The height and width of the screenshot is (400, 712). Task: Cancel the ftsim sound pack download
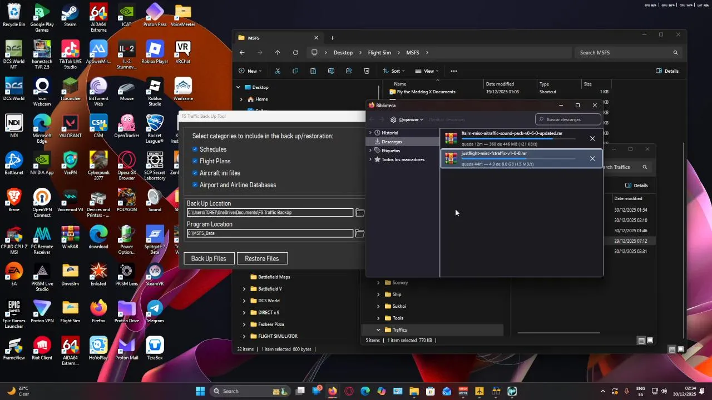(x=592, y=139)
